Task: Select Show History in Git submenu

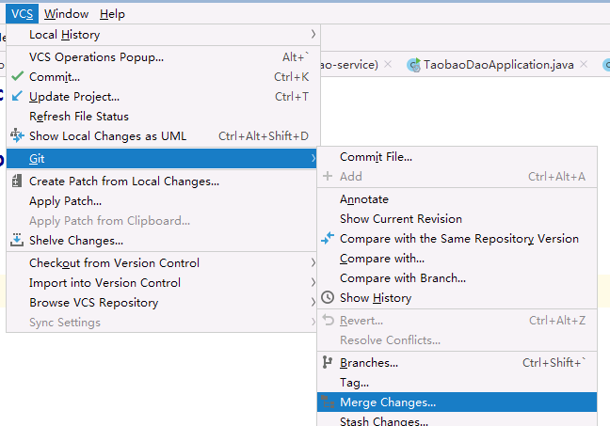Action: 457,298
